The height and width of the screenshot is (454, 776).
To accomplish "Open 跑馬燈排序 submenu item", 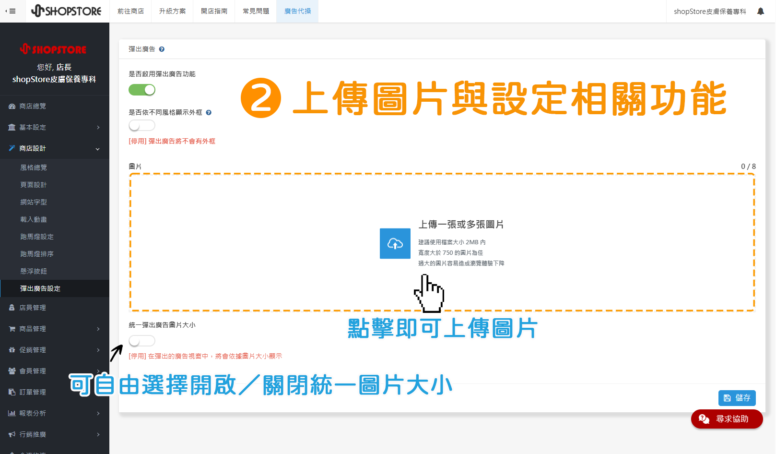I will tap(37, 254).
